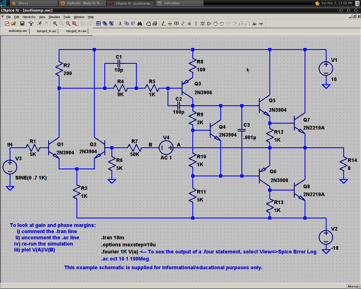Click the R7 50K value text
The image size is (361, 289).
135,154
